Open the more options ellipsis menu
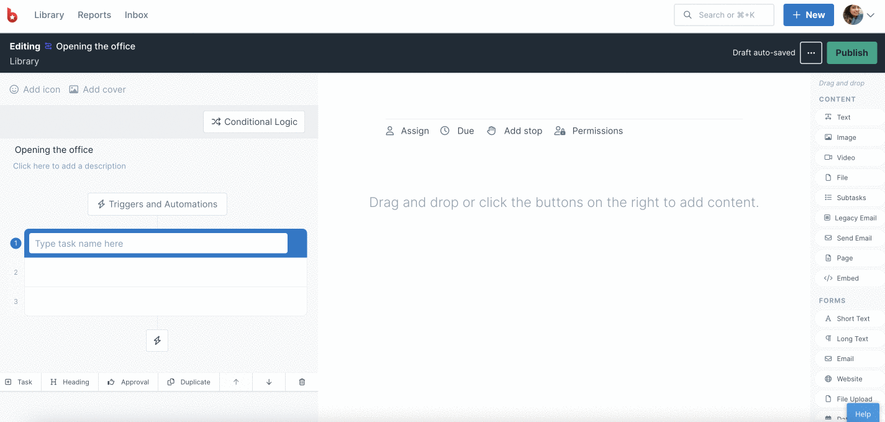Viewport: 885px width, 422px height. click(811, 53)
